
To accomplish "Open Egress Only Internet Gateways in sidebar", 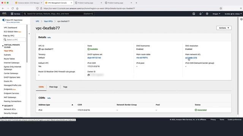I will click(x=13, y=68).
